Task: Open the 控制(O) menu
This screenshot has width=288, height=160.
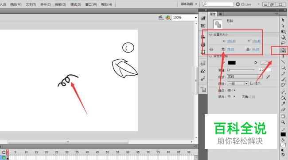Action: pyautogui.click(x=61, y=4)
